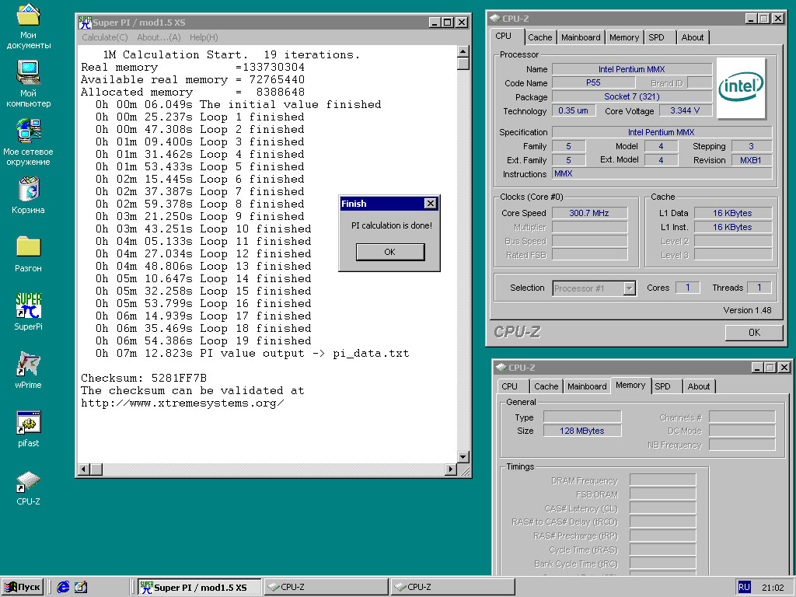Open the Пуск start menu
The height and width of the screenshot is (597, 796).
[x=22, y=587]
